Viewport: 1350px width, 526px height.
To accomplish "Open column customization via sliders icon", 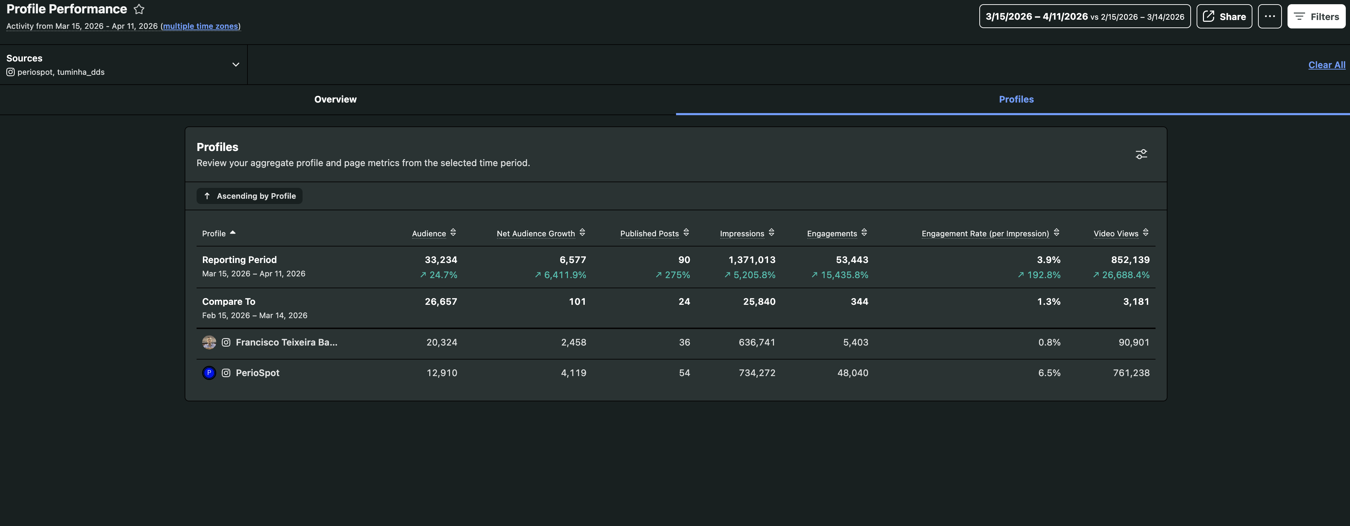I will point(1141,154).
